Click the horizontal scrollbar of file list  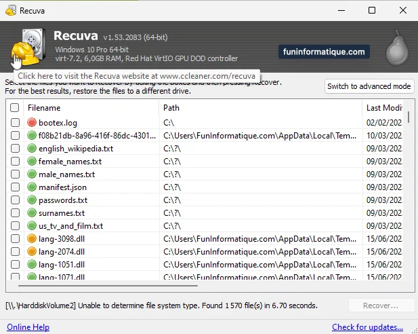pos(108,286)
